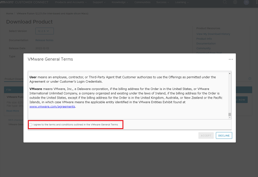Open the user avatar icon
The height and width of the screenshot is (177, 258).
[x=246, y=2]
